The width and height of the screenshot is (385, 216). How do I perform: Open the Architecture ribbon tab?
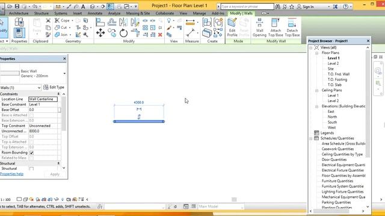point(19,13)
